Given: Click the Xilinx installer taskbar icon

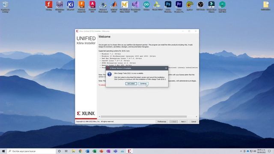Looking at the screenshot, I should coord(129,151).
